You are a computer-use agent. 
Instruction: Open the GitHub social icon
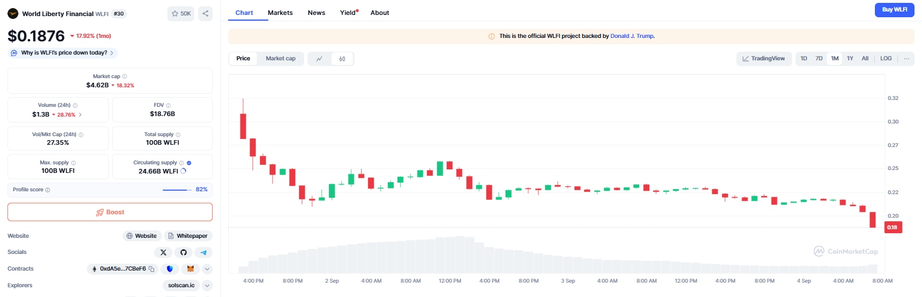coord(183,252)
